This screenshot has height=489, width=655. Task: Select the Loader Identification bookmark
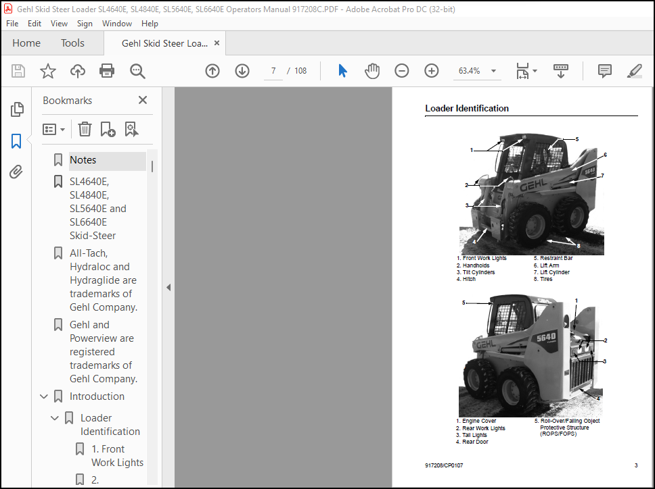click(x=110, y=425)
